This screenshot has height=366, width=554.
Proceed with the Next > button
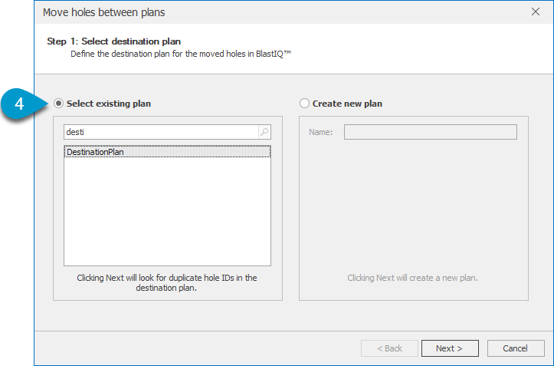point(450,348)
